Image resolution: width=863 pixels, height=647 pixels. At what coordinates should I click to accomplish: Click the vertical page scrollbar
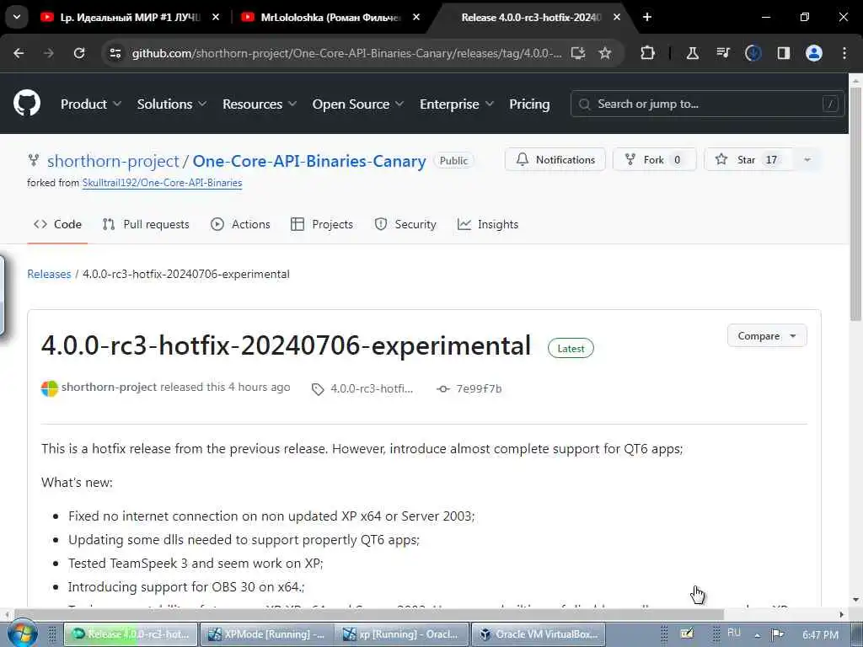(x=855, y=202)
